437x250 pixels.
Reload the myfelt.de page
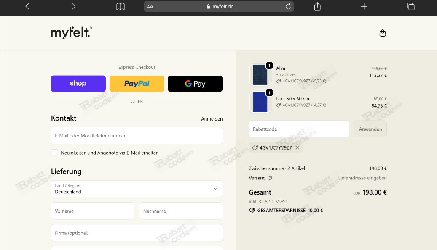[x=288, y=6]
